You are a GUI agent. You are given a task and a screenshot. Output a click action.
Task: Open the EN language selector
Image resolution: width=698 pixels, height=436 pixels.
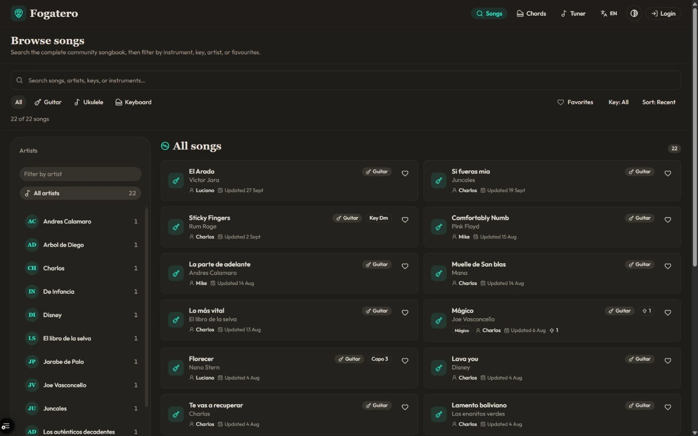(x=609, y=14)
